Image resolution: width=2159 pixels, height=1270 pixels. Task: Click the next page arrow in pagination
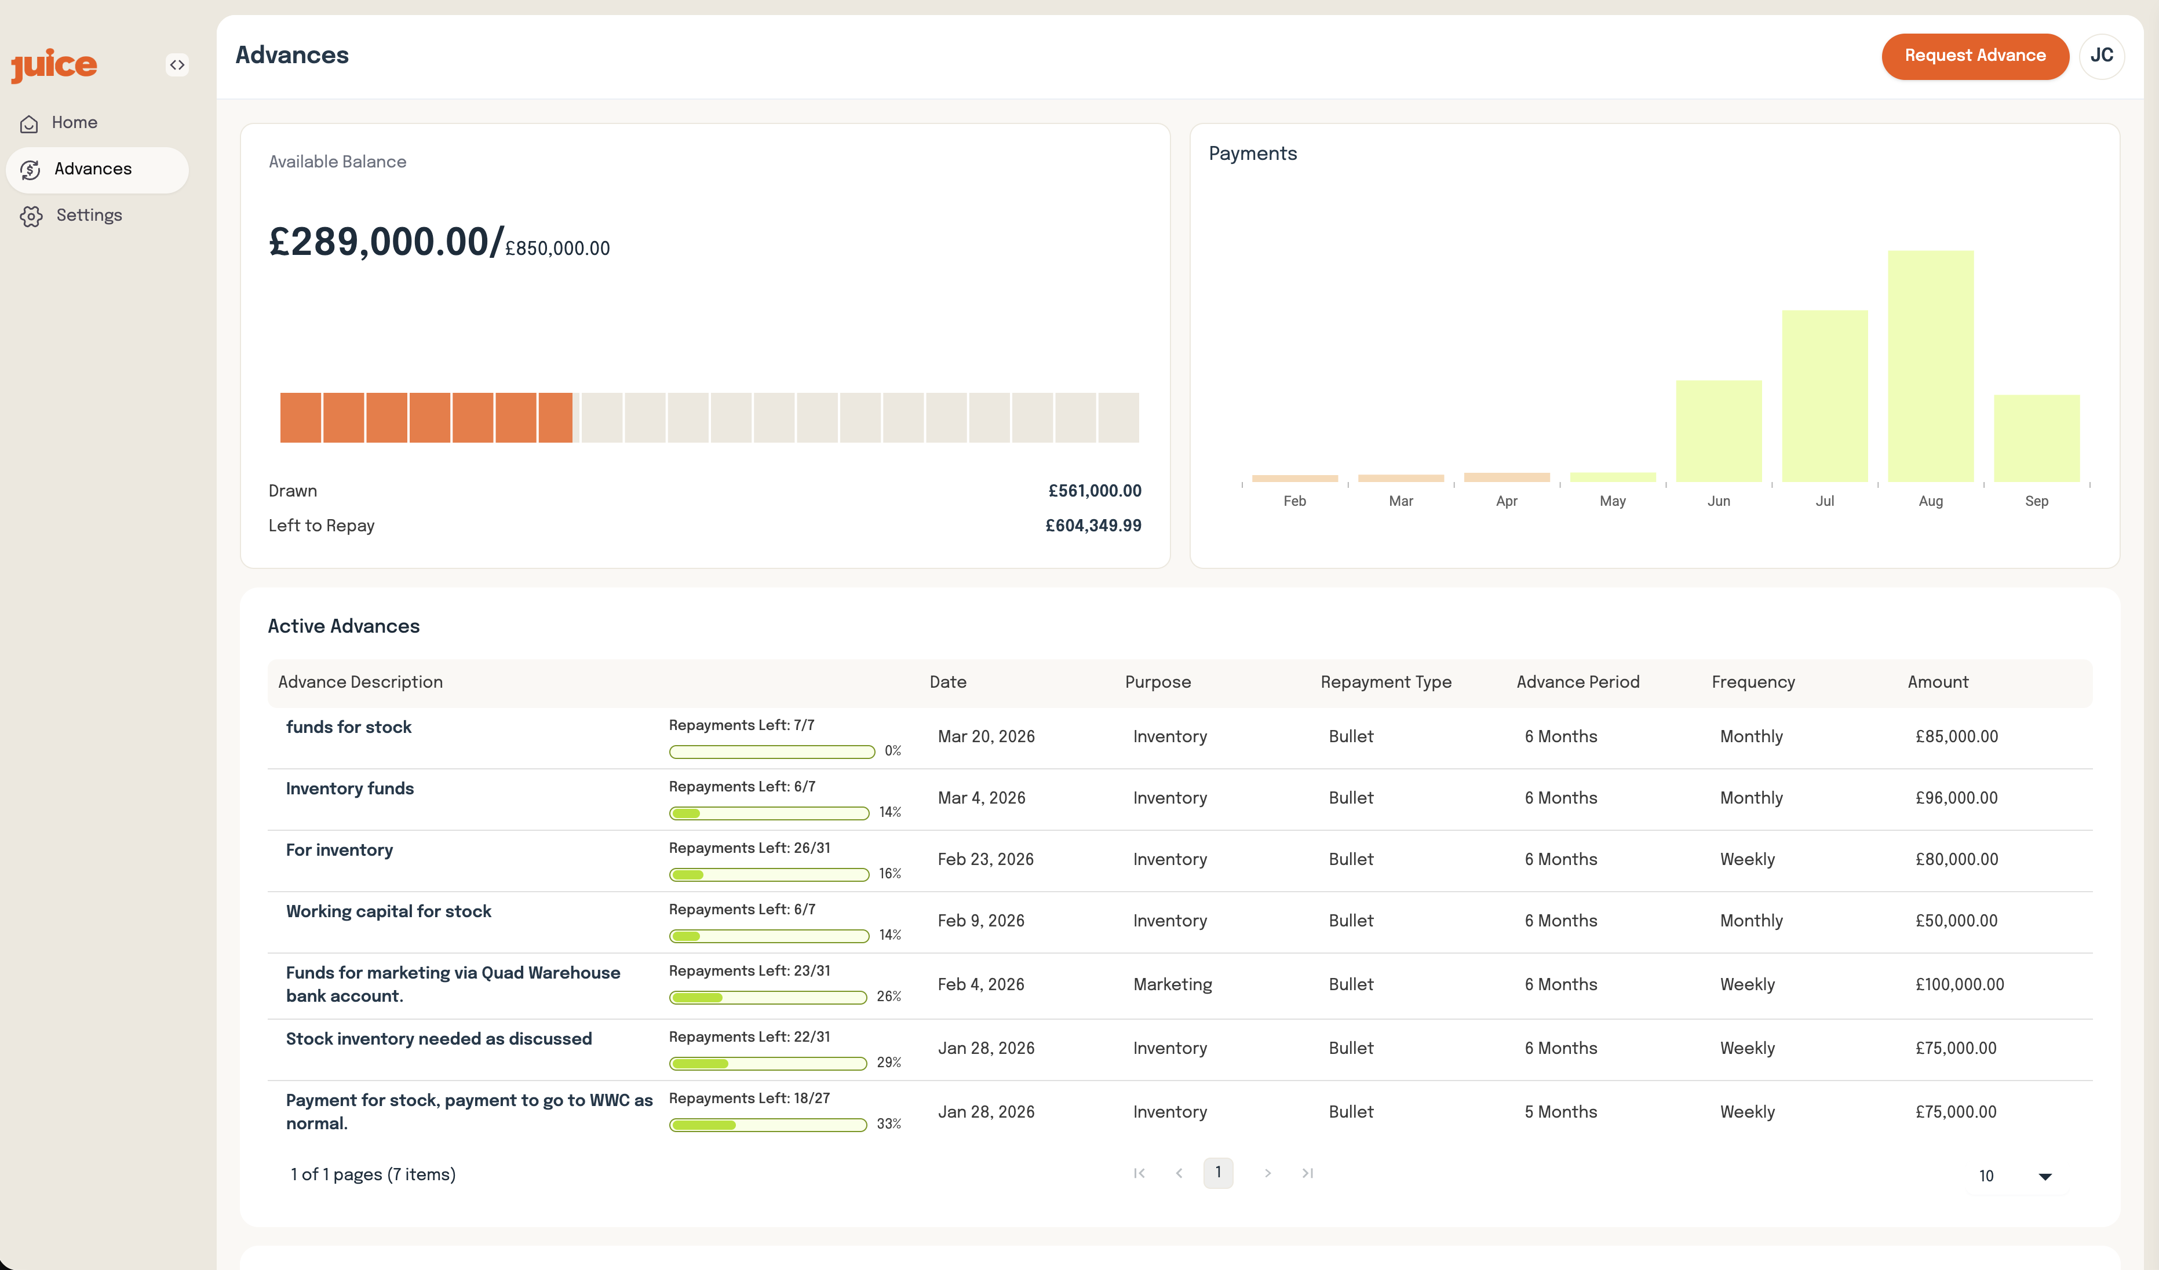point(1267,1173)
